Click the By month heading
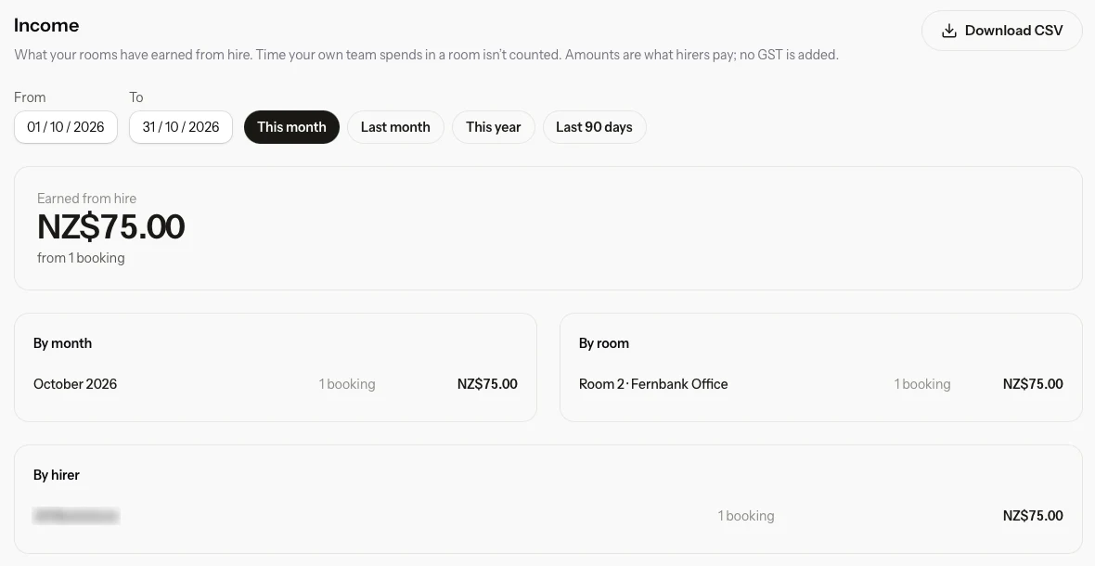1095x566 pixels. 63,343
